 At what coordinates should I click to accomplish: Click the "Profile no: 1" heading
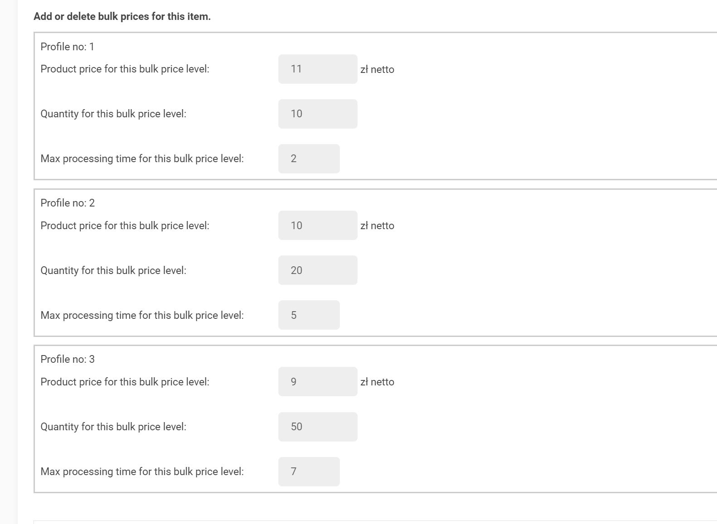pyautogui.click(x=68, y=47)
